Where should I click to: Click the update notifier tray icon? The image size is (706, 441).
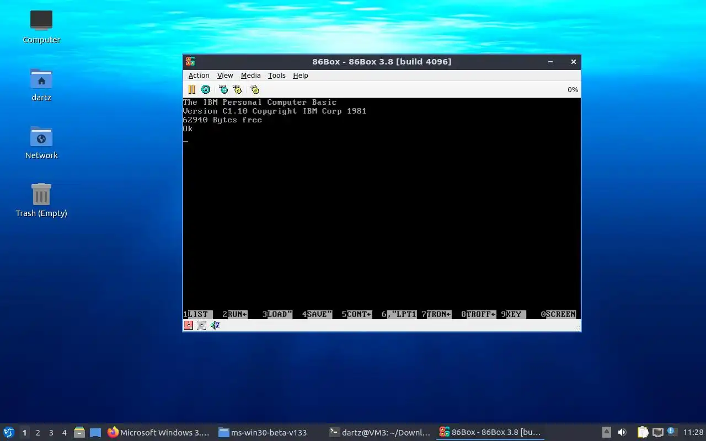pyautogui.click(x=671, y=432)
